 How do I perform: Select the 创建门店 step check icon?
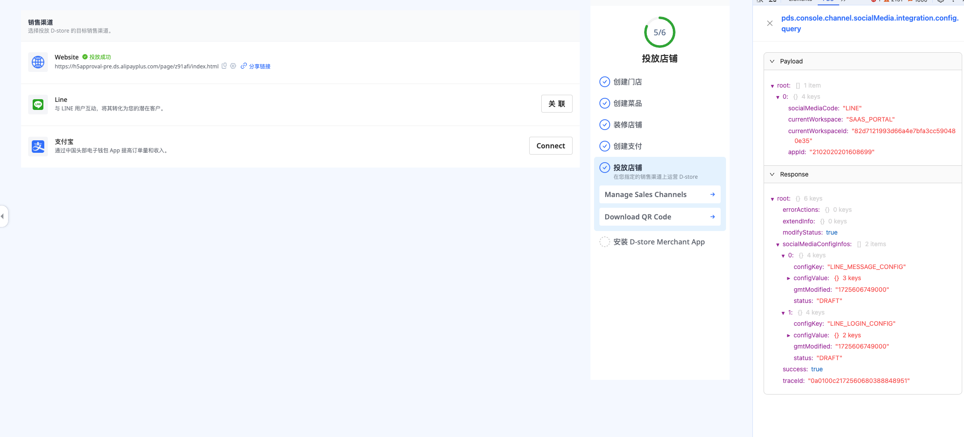[x=604, y=82]
